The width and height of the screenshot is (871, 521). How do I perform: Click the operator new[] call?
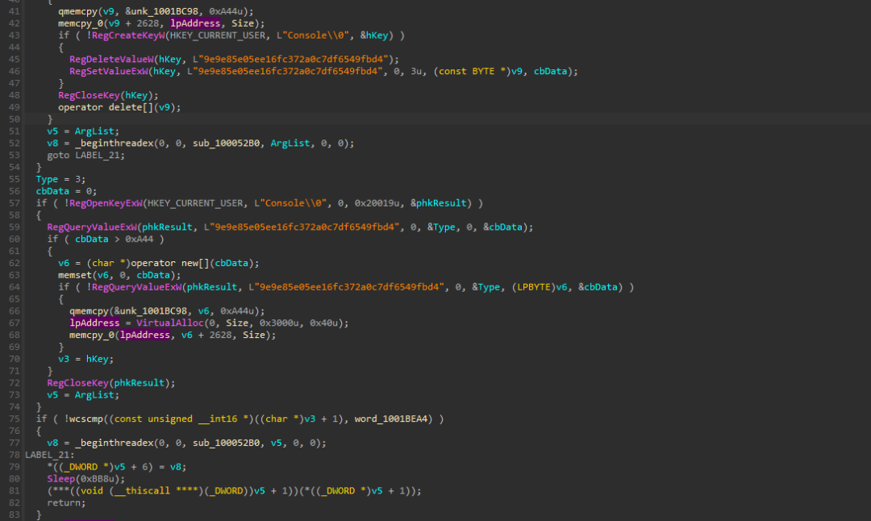tap(170, 263)
